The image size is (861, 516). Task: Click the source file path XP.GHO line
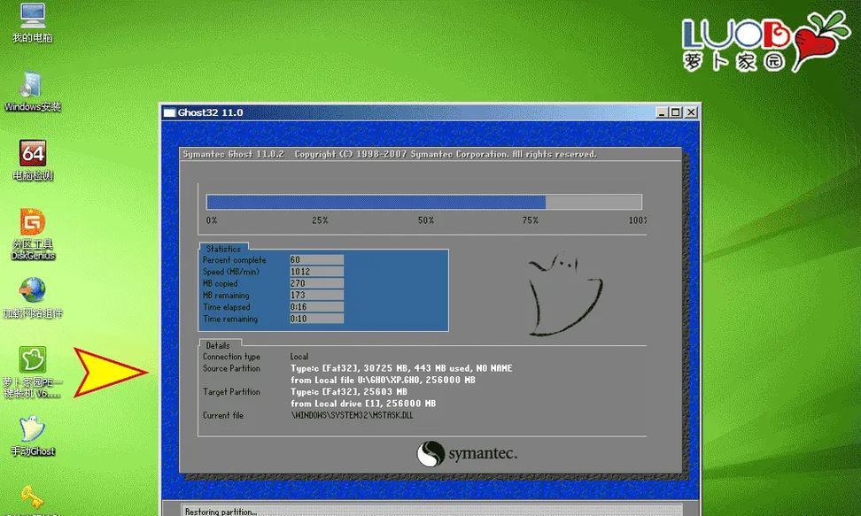[x=384, y=380]
